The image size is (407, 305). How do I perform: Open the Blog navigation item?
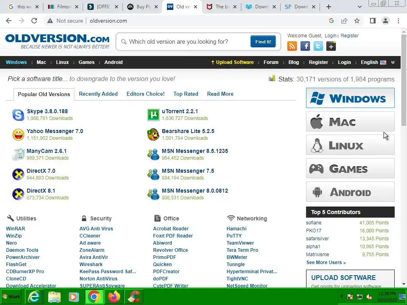pyautogui.click(x=294, y=62)
